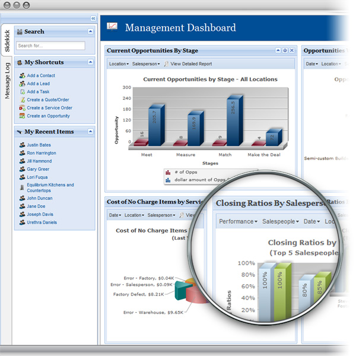Open Date dropdown in Opportunities widget on right
The height and width of the screenshot is (356, 356).
[311, 64]
